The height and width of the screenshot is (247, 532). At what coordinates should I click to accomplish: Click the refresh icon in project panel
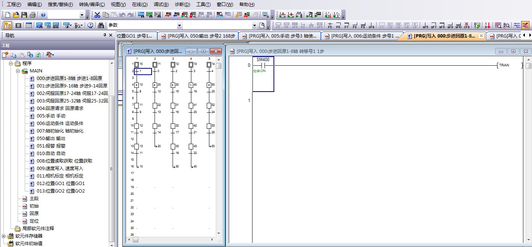38,55
